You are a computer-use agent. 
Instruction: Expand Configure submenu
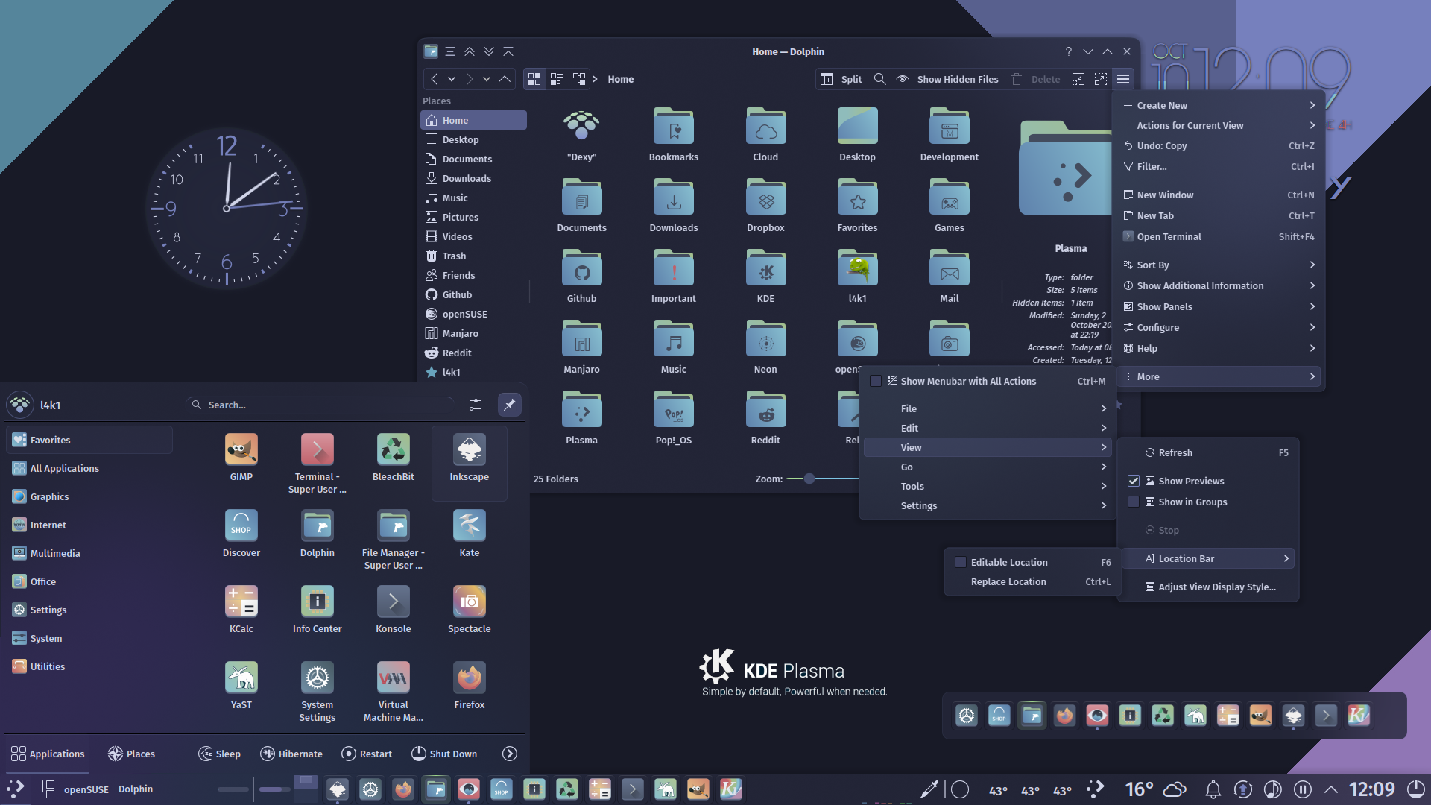coord(1219,327)
